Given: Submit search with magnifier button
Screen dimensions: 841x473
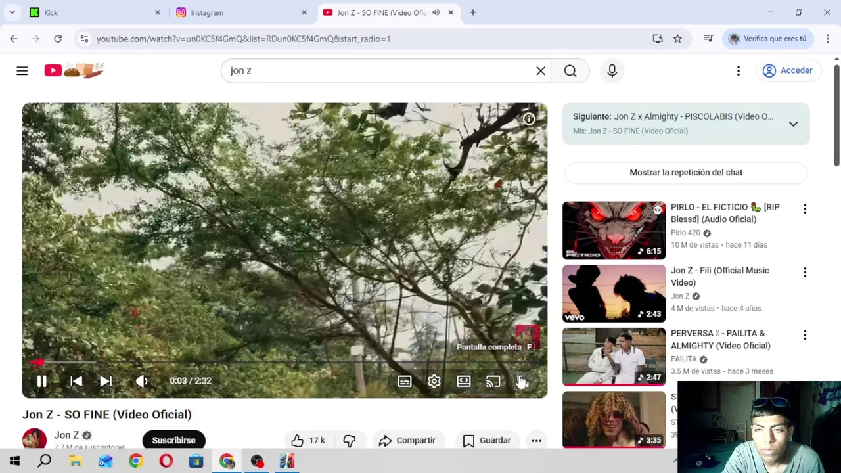Looking at the screenshot, I should tap(570, 70).
